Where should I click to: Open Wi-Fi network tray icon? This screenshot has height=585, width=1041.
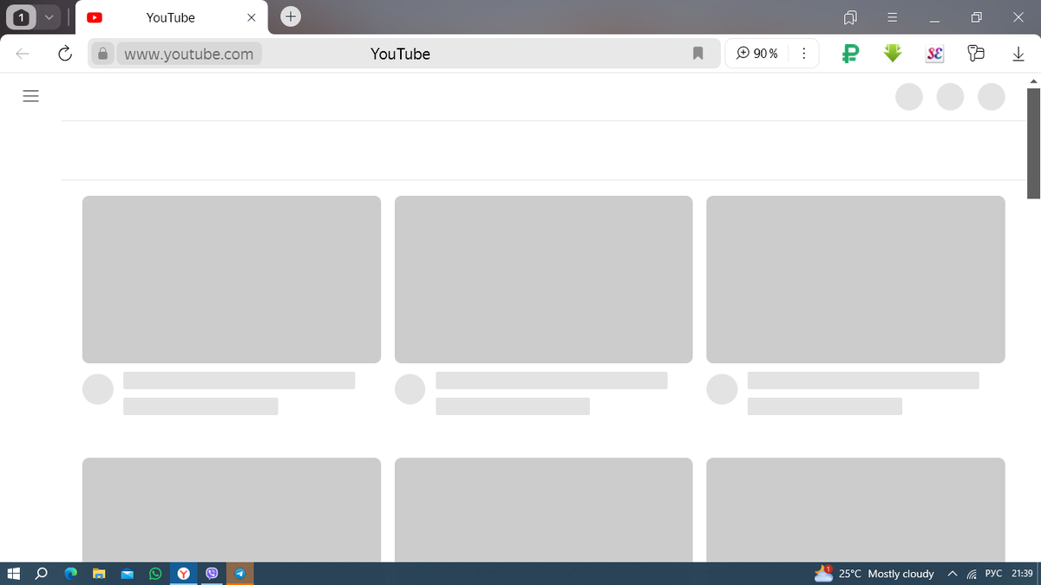(x=972, y=574)
